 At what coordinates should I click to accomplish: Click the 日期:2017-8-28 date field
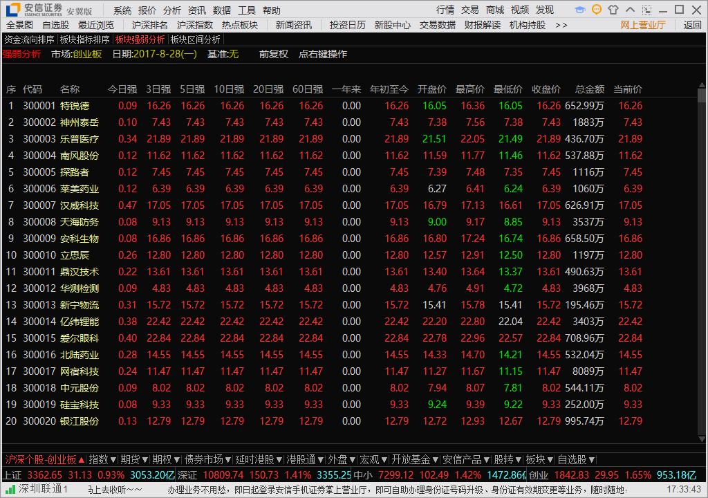coord(154,54)
